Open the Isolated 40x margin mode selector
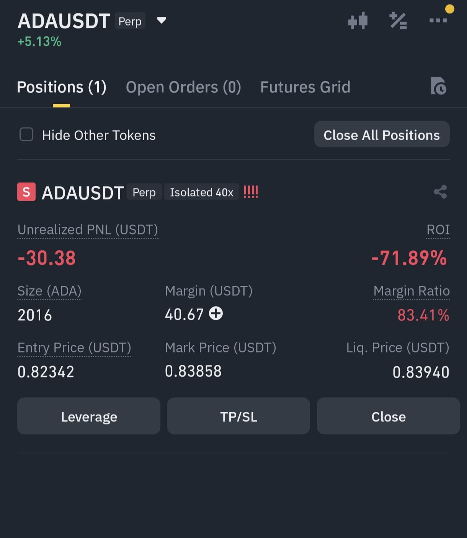This screenshot has height=538, width=467. tap(202, 192)
